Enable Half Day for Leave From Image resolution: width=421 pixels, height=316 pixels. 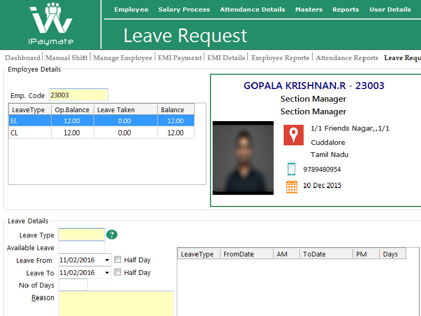(118, 260)
